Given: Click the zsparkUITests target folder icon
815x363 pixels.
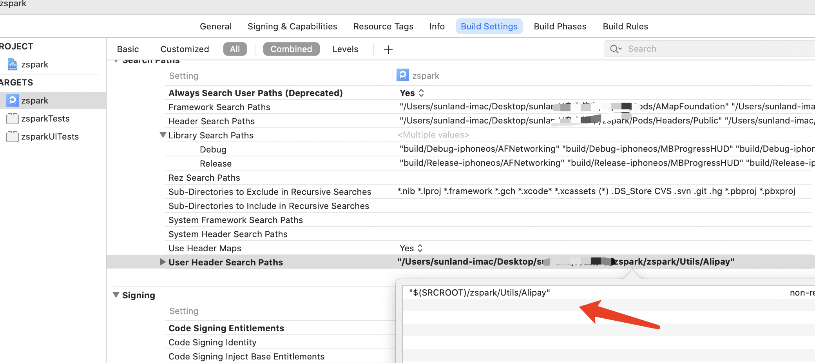Looking at the screenshot, I should tap(13, 136).
